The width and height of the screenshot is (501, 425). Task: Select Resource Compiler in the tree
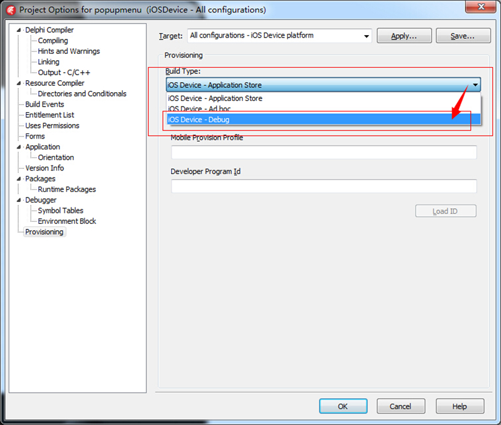point(54,83)
